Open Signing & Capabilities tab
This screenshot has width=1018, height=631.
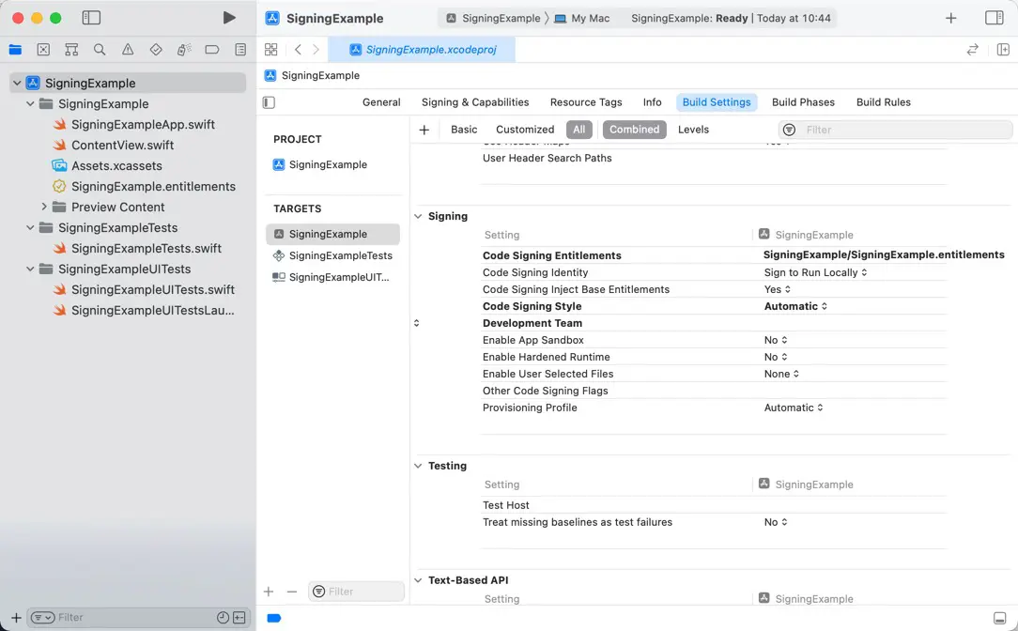(x=475, y=102)
